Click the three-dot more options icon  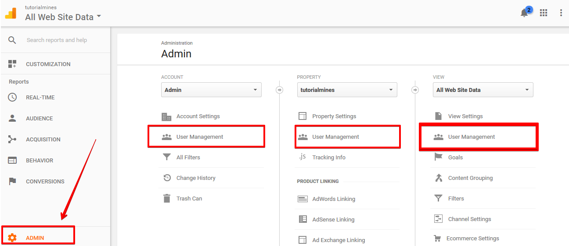point(561,13)
